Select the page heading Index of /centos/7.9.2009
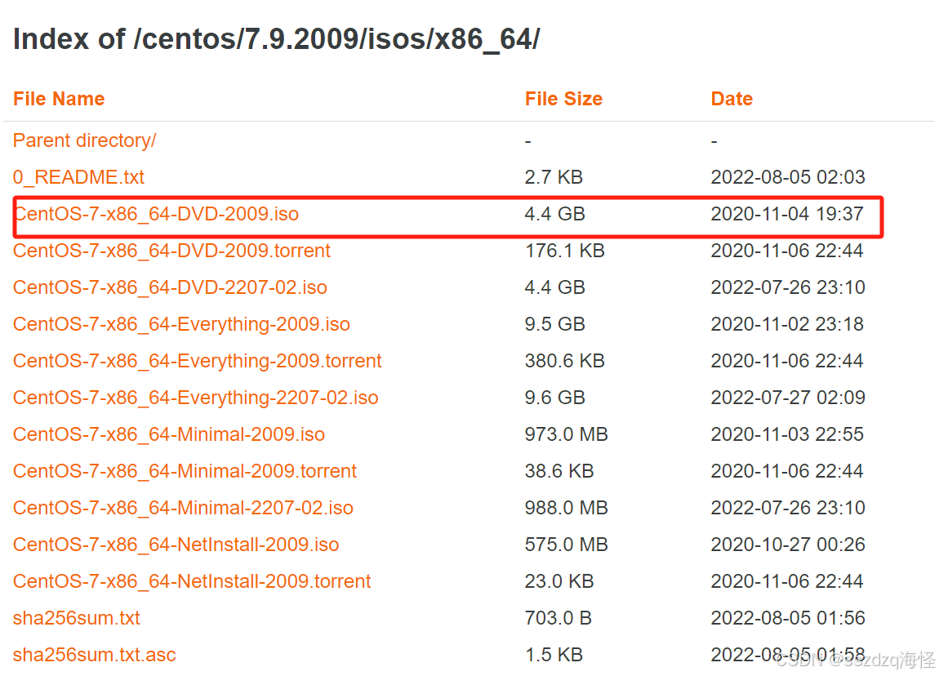The width and height of the screenshot is (939, 676). [276, 39]
